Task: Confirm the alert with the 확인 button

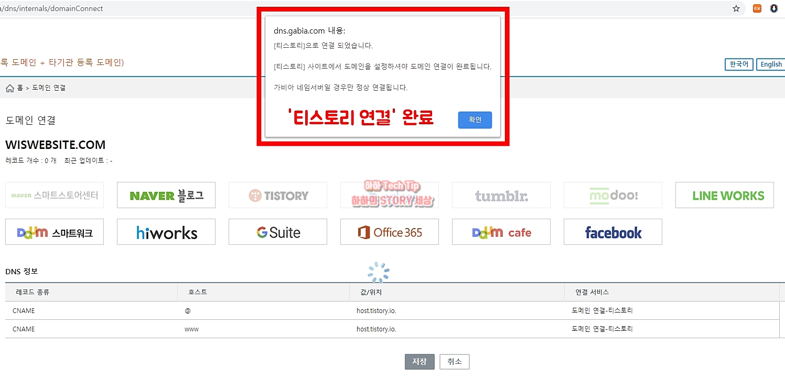Action: tap(475, 120)
